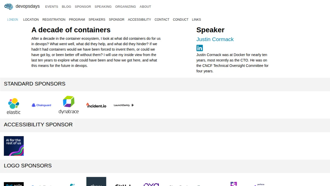Open Justin Cormack's speaker page
This screenshot has height=186, width=330.
click(x=215, y=39)
